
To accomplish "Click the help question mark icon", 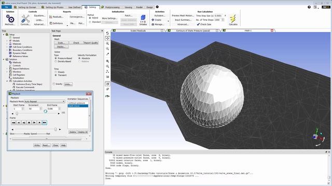I will 309,7.
